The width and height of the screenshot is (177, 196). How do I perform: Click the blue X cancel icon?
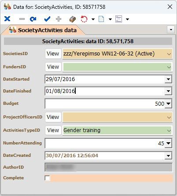7,19
